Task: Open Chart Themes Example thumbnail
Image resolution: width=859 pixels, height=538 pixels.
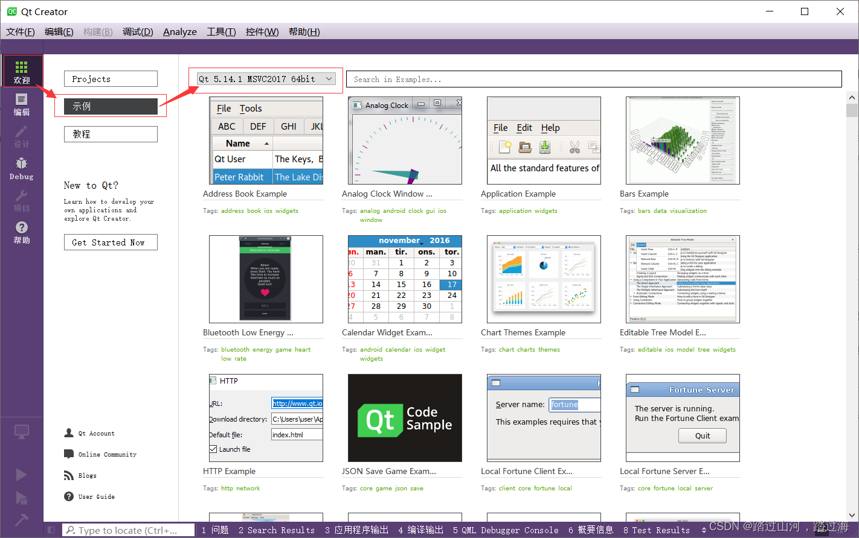Action: coord(544,279)
